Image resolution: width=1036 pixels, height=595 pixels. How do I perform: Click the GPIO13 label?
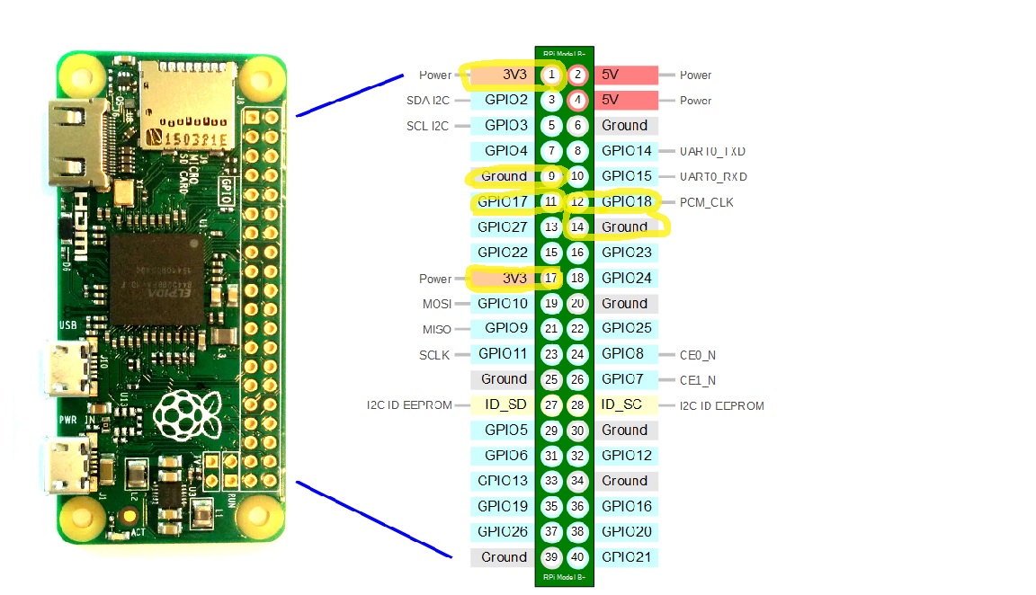tap(502, 481)
